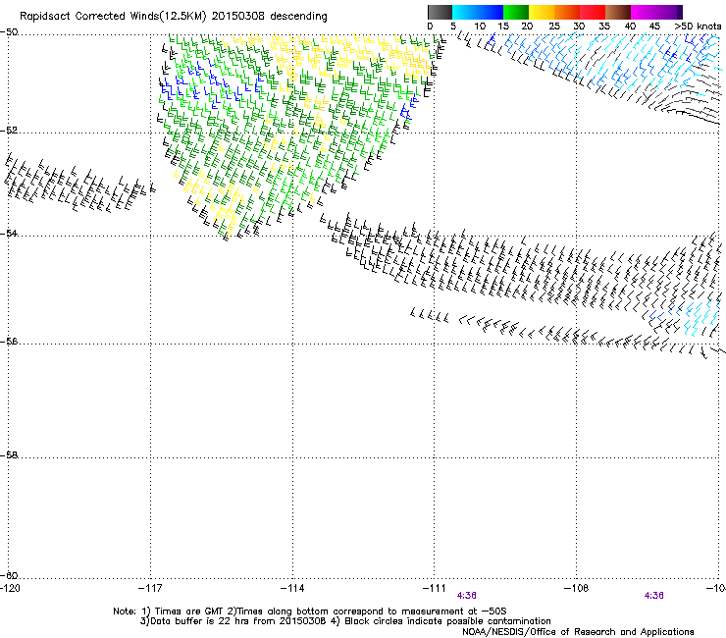Click the -114 longitude axis label
Viewport: 726px width, 638px height.
[x=292, y=588]
